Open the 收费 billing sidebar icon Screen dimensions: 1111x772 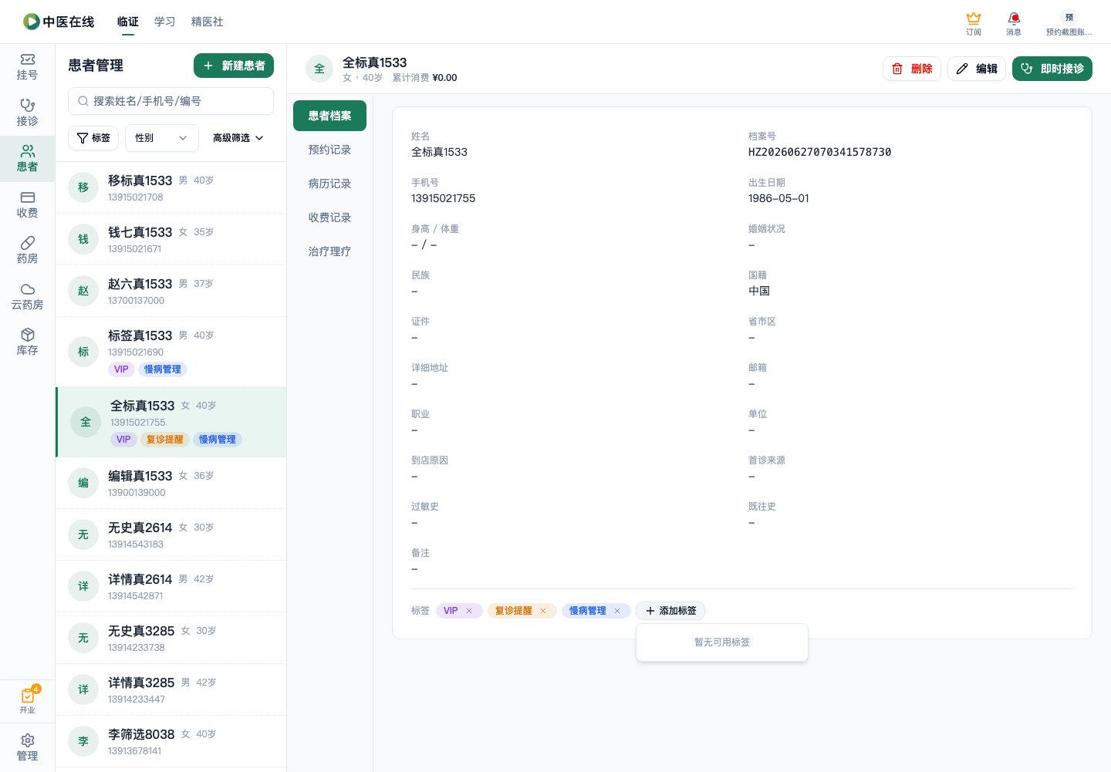(x=27, y=205)
